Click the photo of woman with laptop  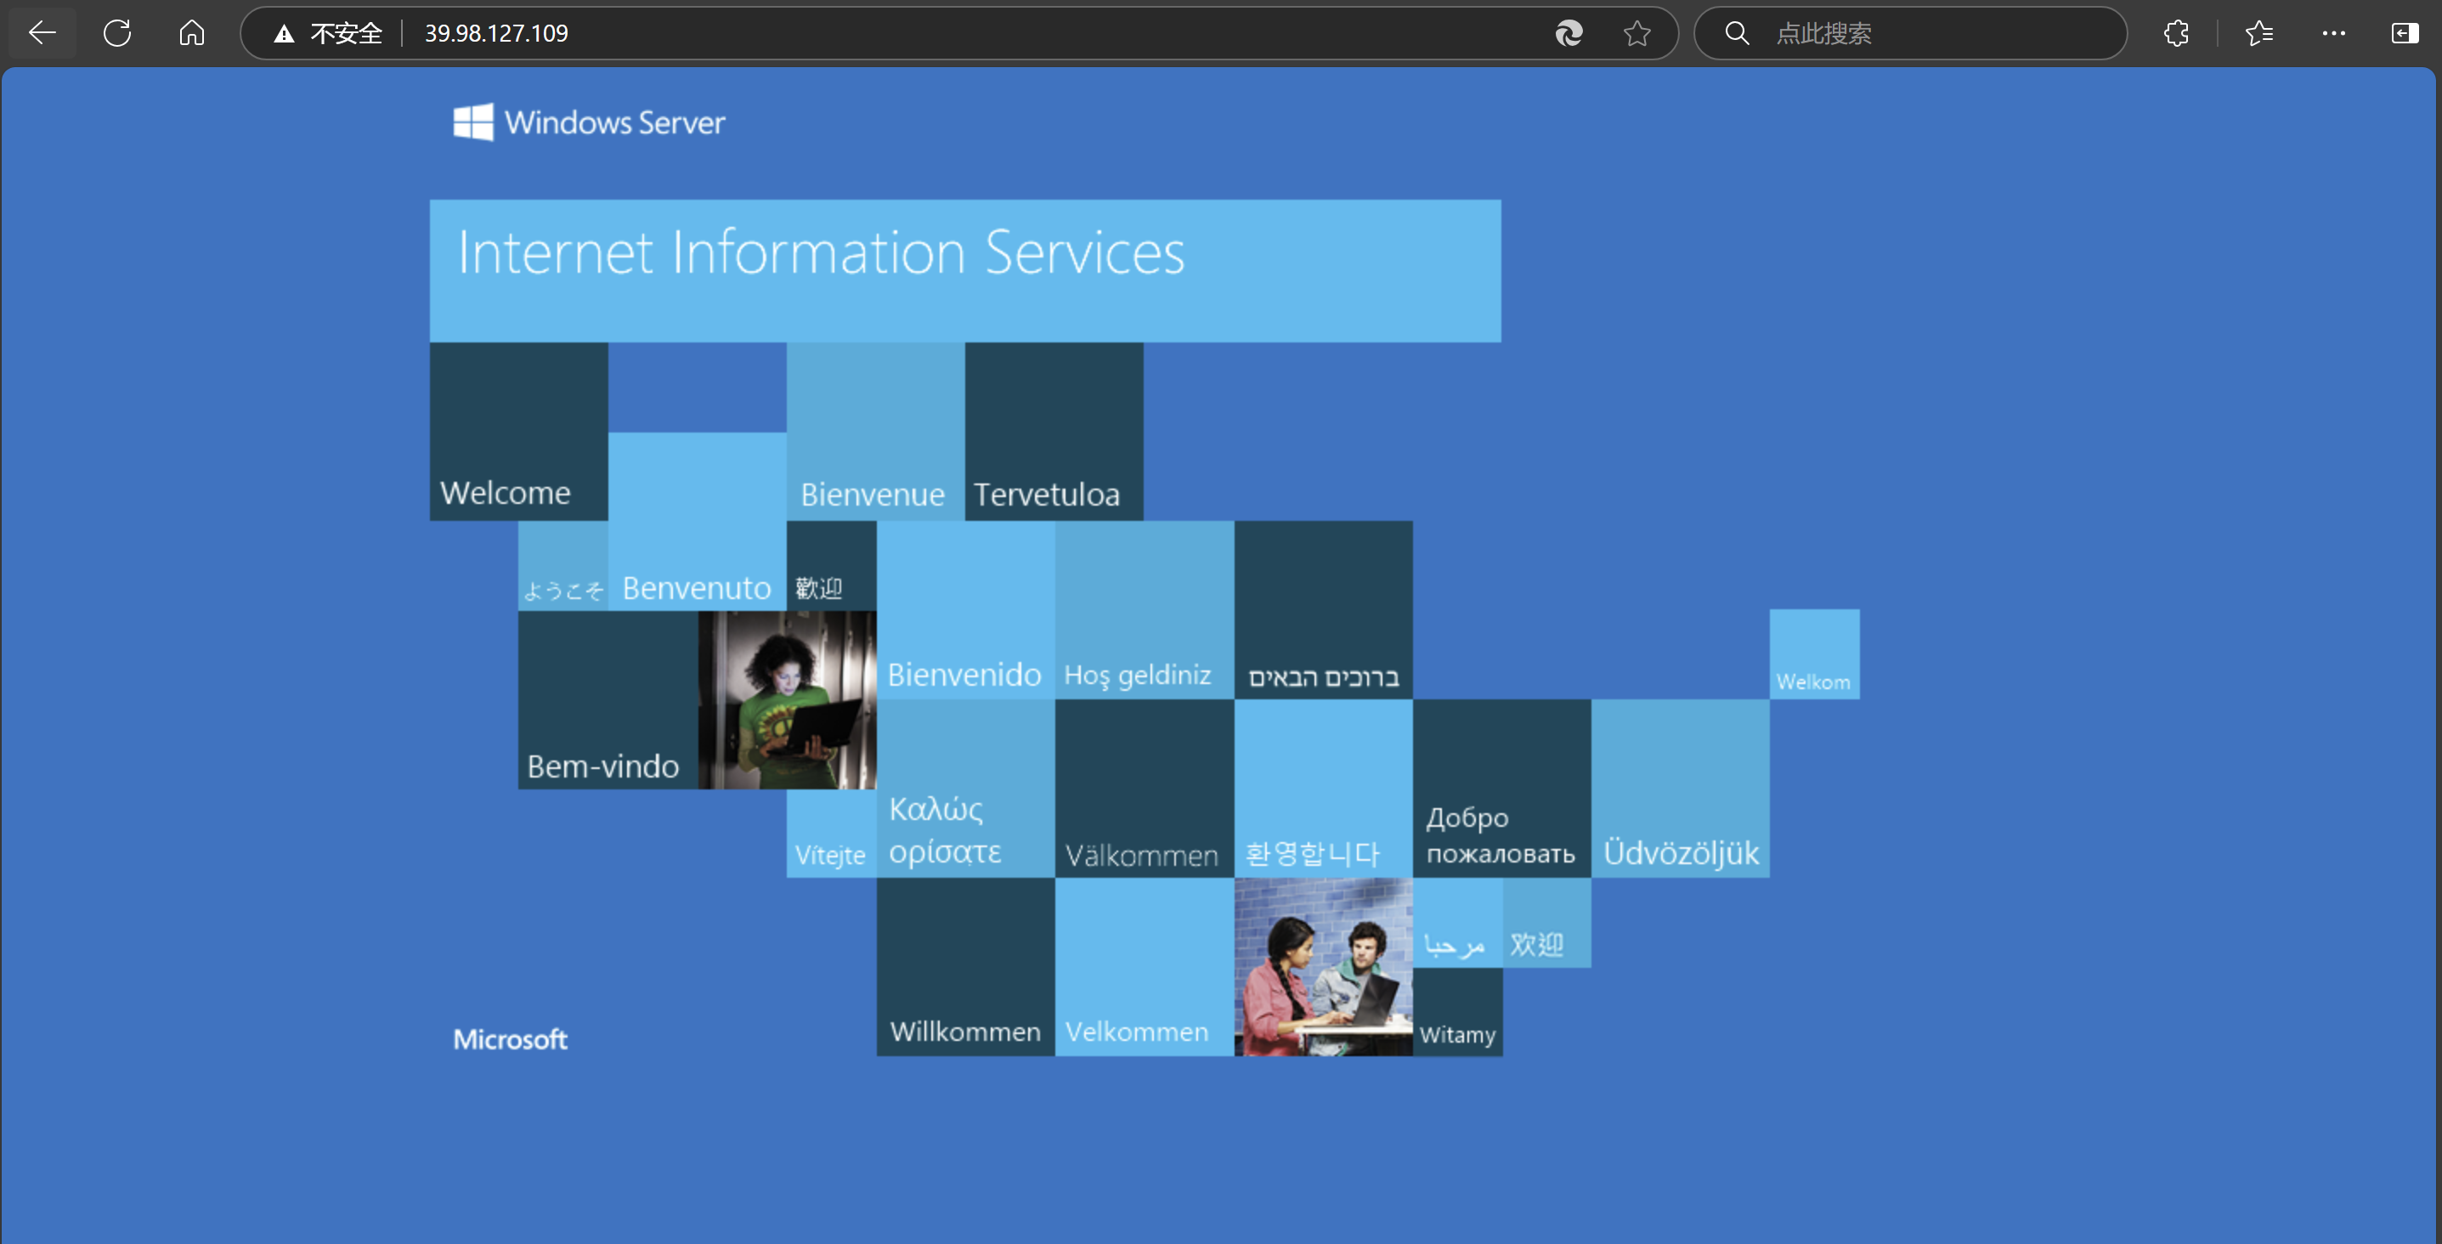click(x=787, y=700)
